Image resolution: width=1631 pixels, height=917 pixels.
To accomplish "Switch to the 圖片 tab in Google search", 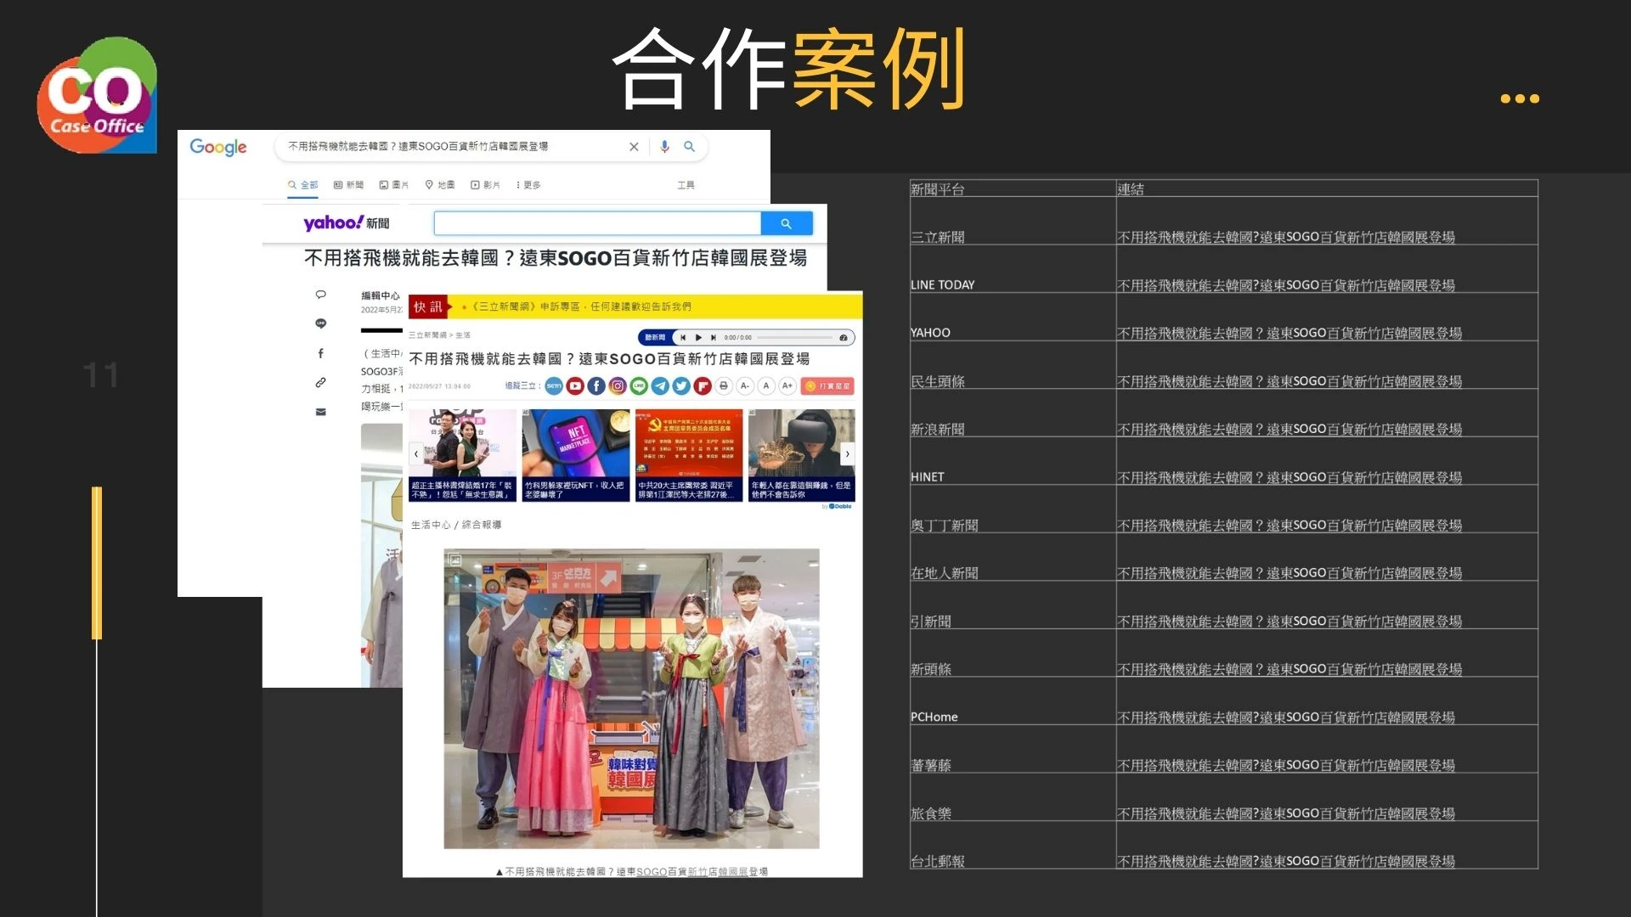I will pyautogui.click(x=394, y=184).
